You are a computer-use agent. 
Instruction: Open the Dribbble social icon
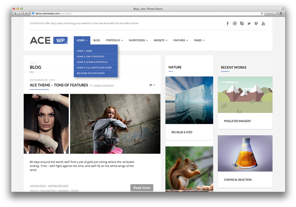tap(235, 24)
